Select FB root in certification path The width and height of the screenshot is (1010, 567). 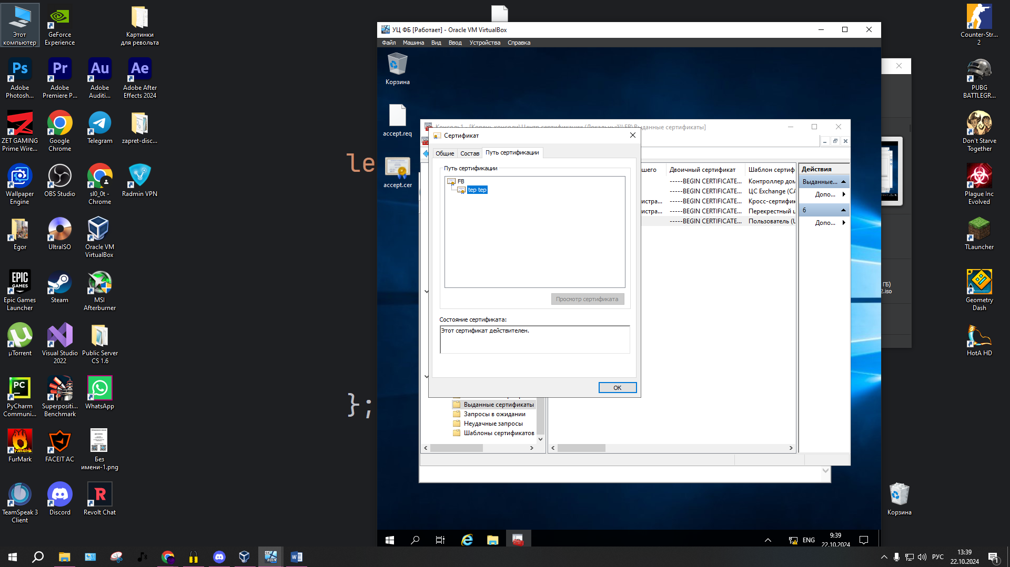(x=461, y=181)
